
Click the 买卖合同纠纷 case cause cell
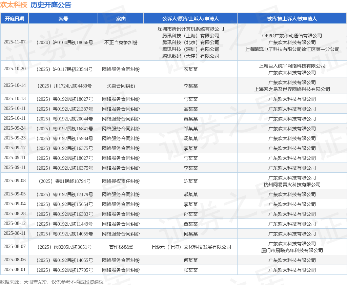click(121, 86)
